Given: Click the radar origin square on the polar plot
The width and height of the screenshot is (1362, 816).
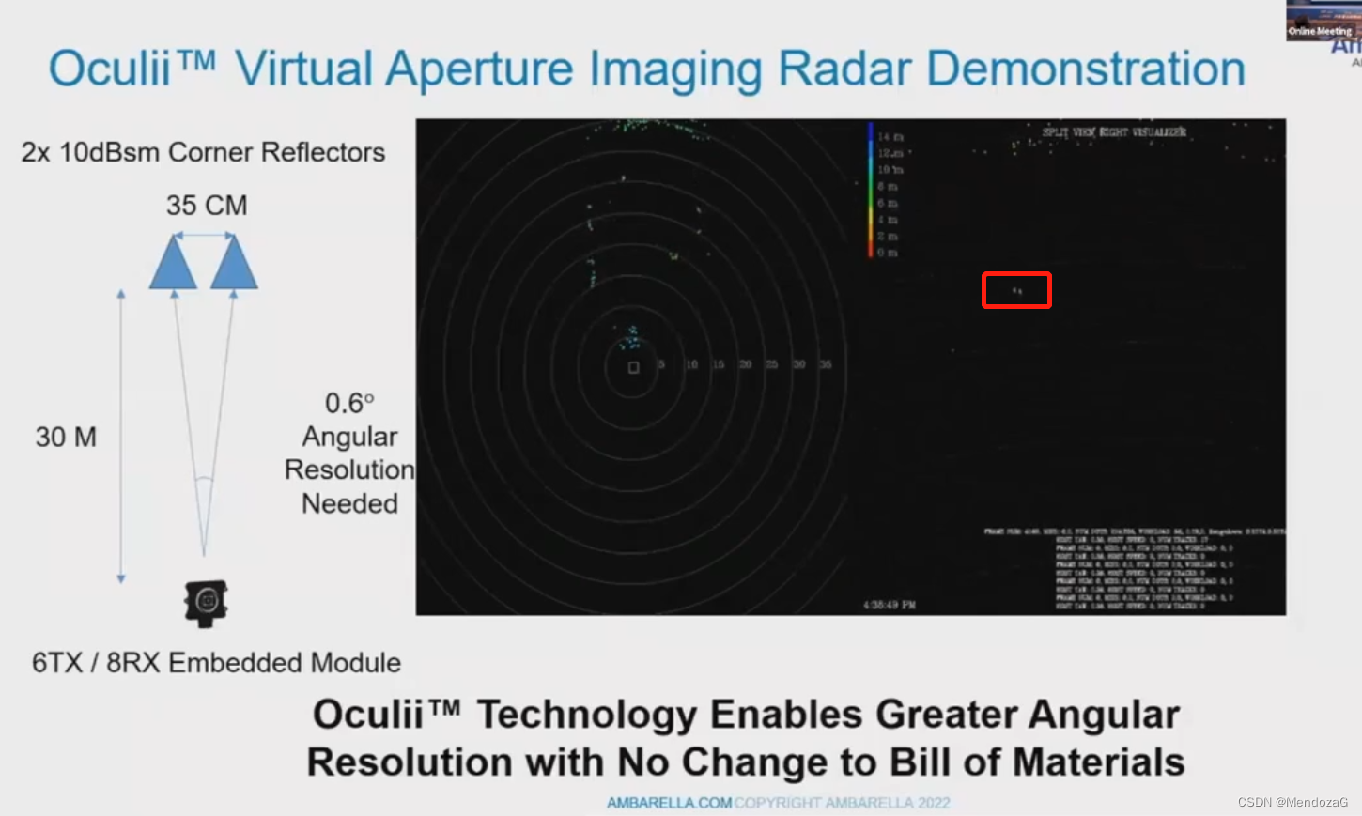Looking at the screenshot, I should (633, 367).
